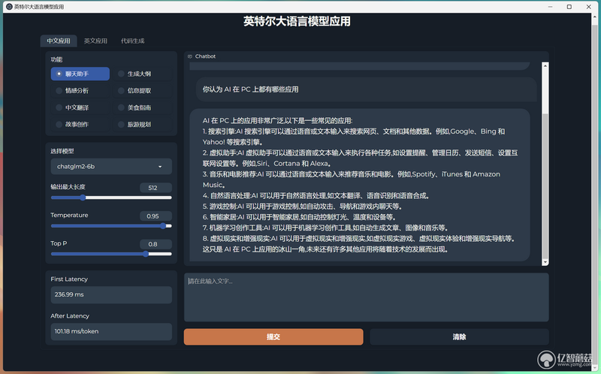
Task: Click the 英特尔大语言模型应用 heading
Action: (297, 21)
